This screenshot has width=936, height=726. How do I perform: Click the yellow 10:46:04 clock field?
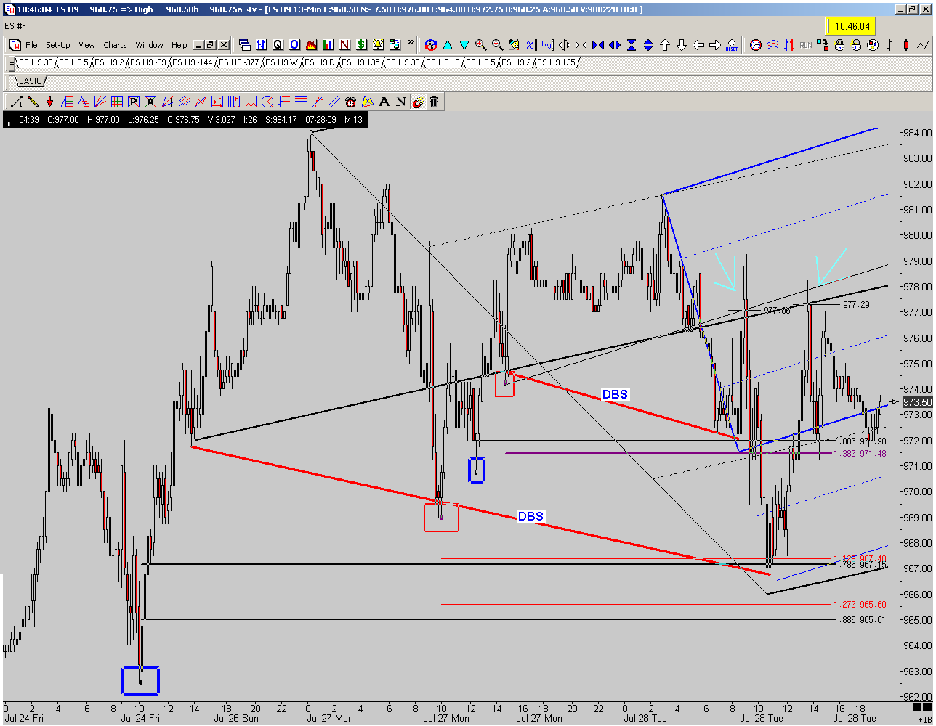pos(852,26)
